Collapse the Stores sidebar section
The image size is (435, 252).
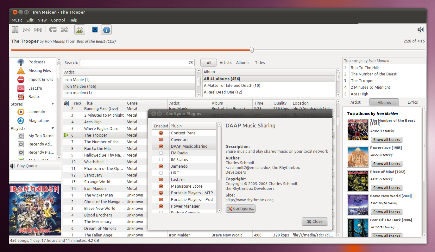(x=53, y=104)
